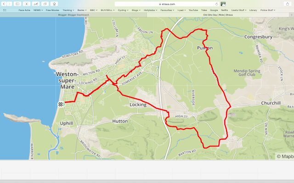
Task: Open the Share icon in toolbar
Action: tap(288, 4)
